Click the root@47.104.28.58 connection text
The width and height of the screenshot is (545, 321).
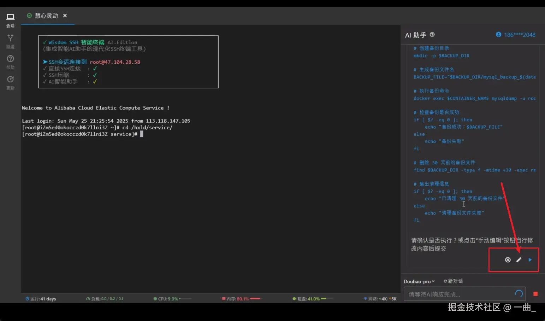click(115, 62)
